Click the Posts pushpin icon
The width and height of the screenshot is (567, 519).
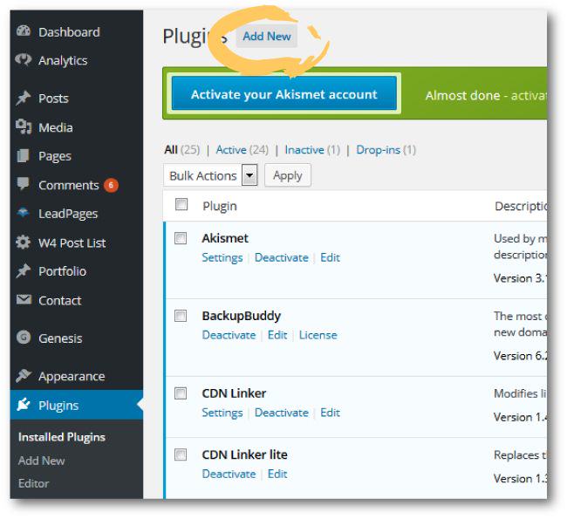point(24,98)
